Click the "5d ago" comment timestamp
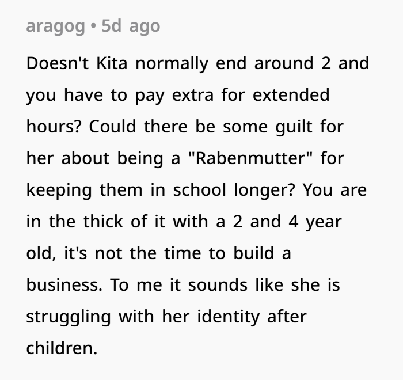This screenshot has height=380, width=403. (x=131, y=26)
